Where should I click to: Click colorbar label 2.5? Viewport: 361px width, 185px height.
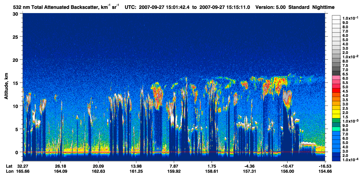345,108
